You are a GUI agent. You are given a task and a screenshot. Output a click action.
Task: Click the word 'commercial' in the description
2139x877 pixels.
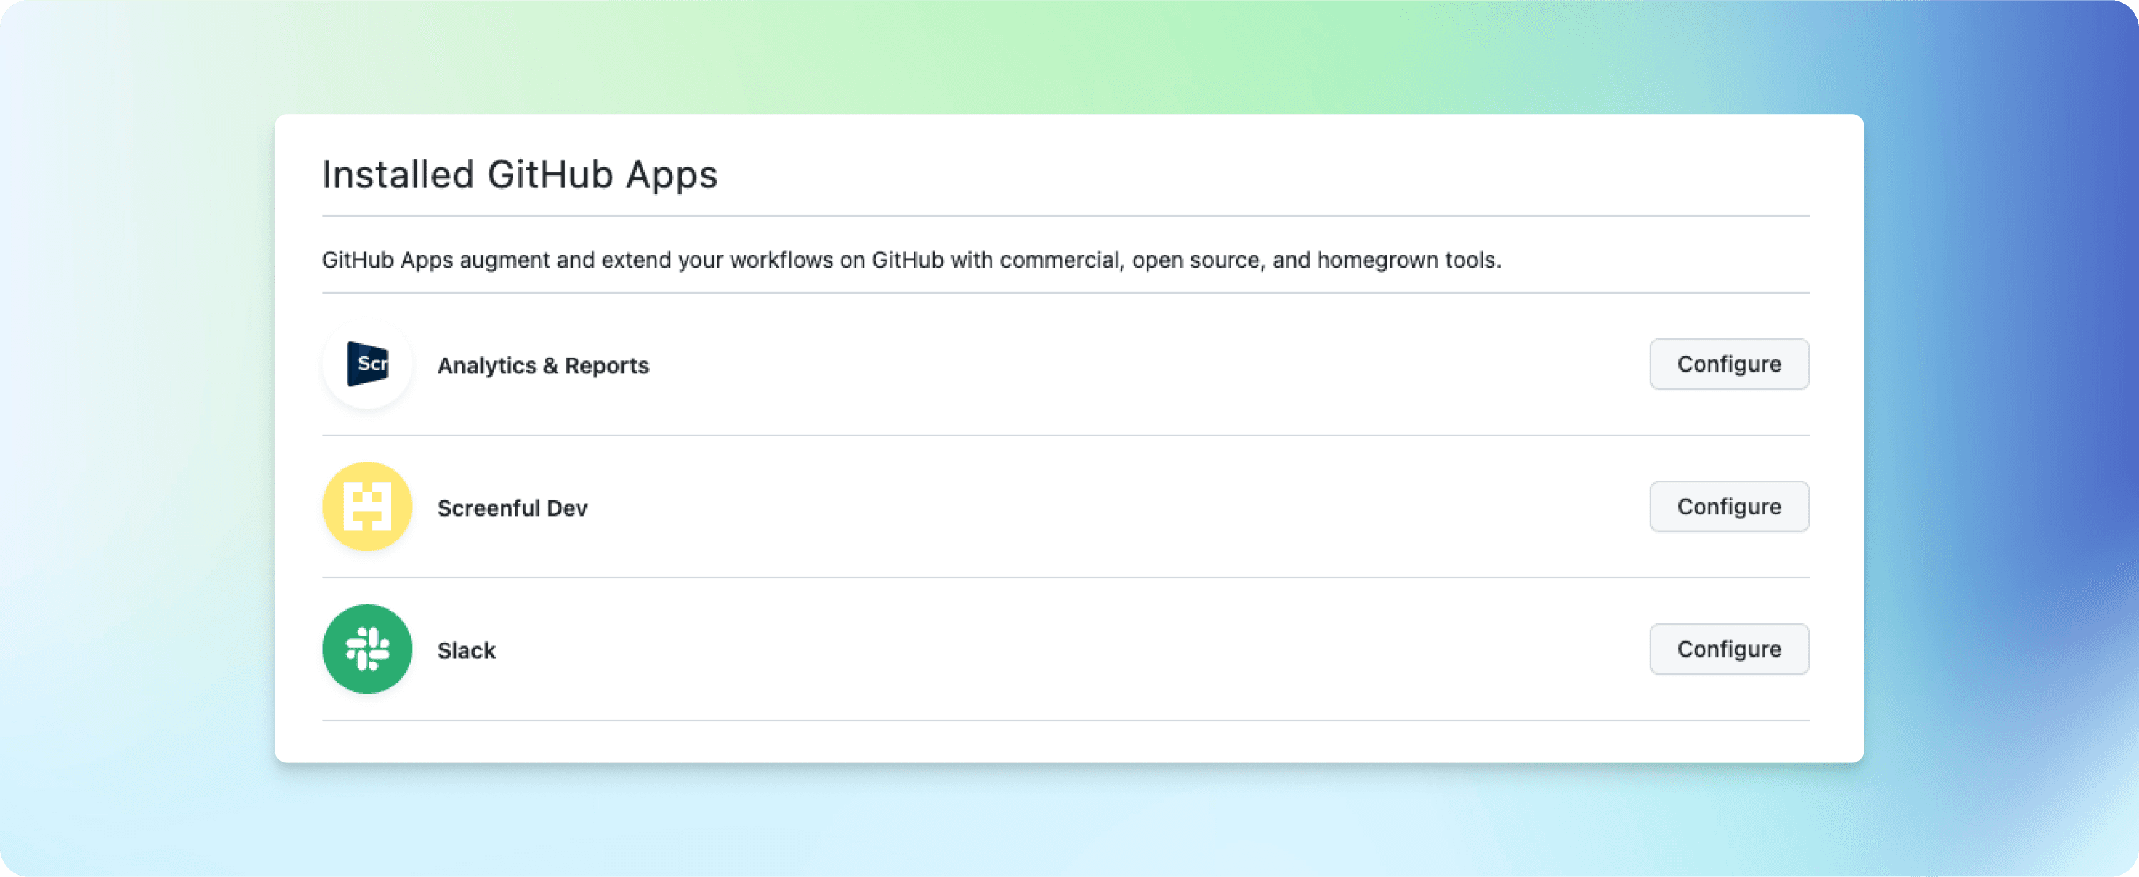point(1060,261)
